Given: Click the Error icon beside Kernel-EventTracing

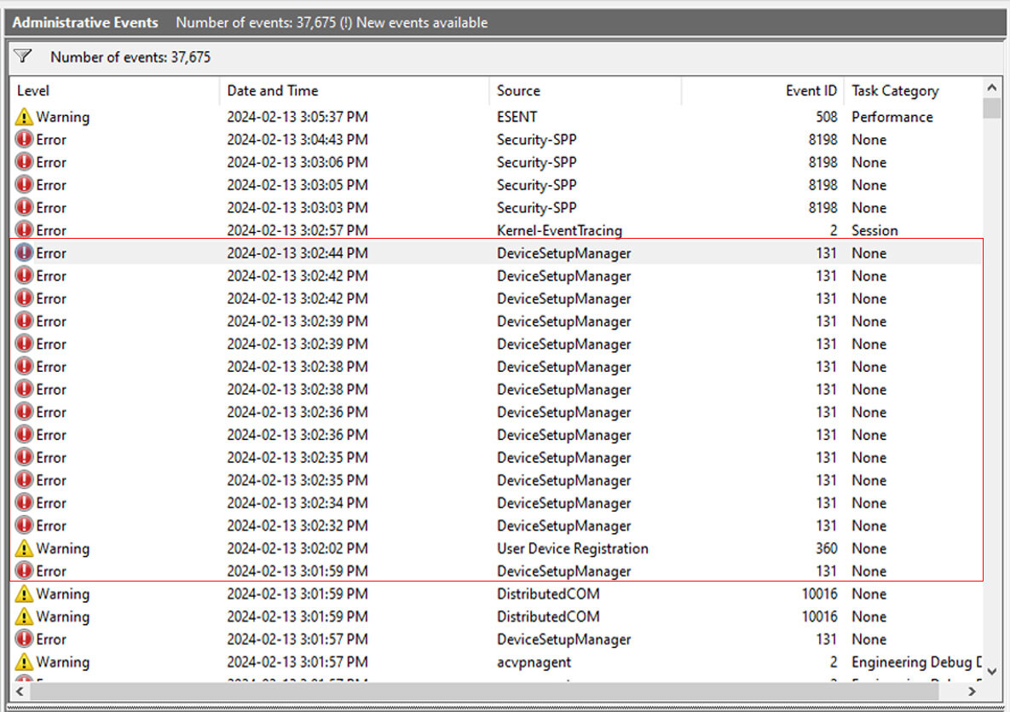Looking at the screenshot, I should click(23, 229).
